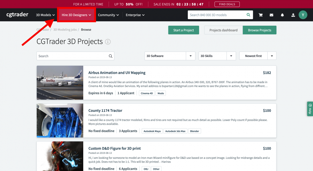Select the Modo tag

(161, 93)
